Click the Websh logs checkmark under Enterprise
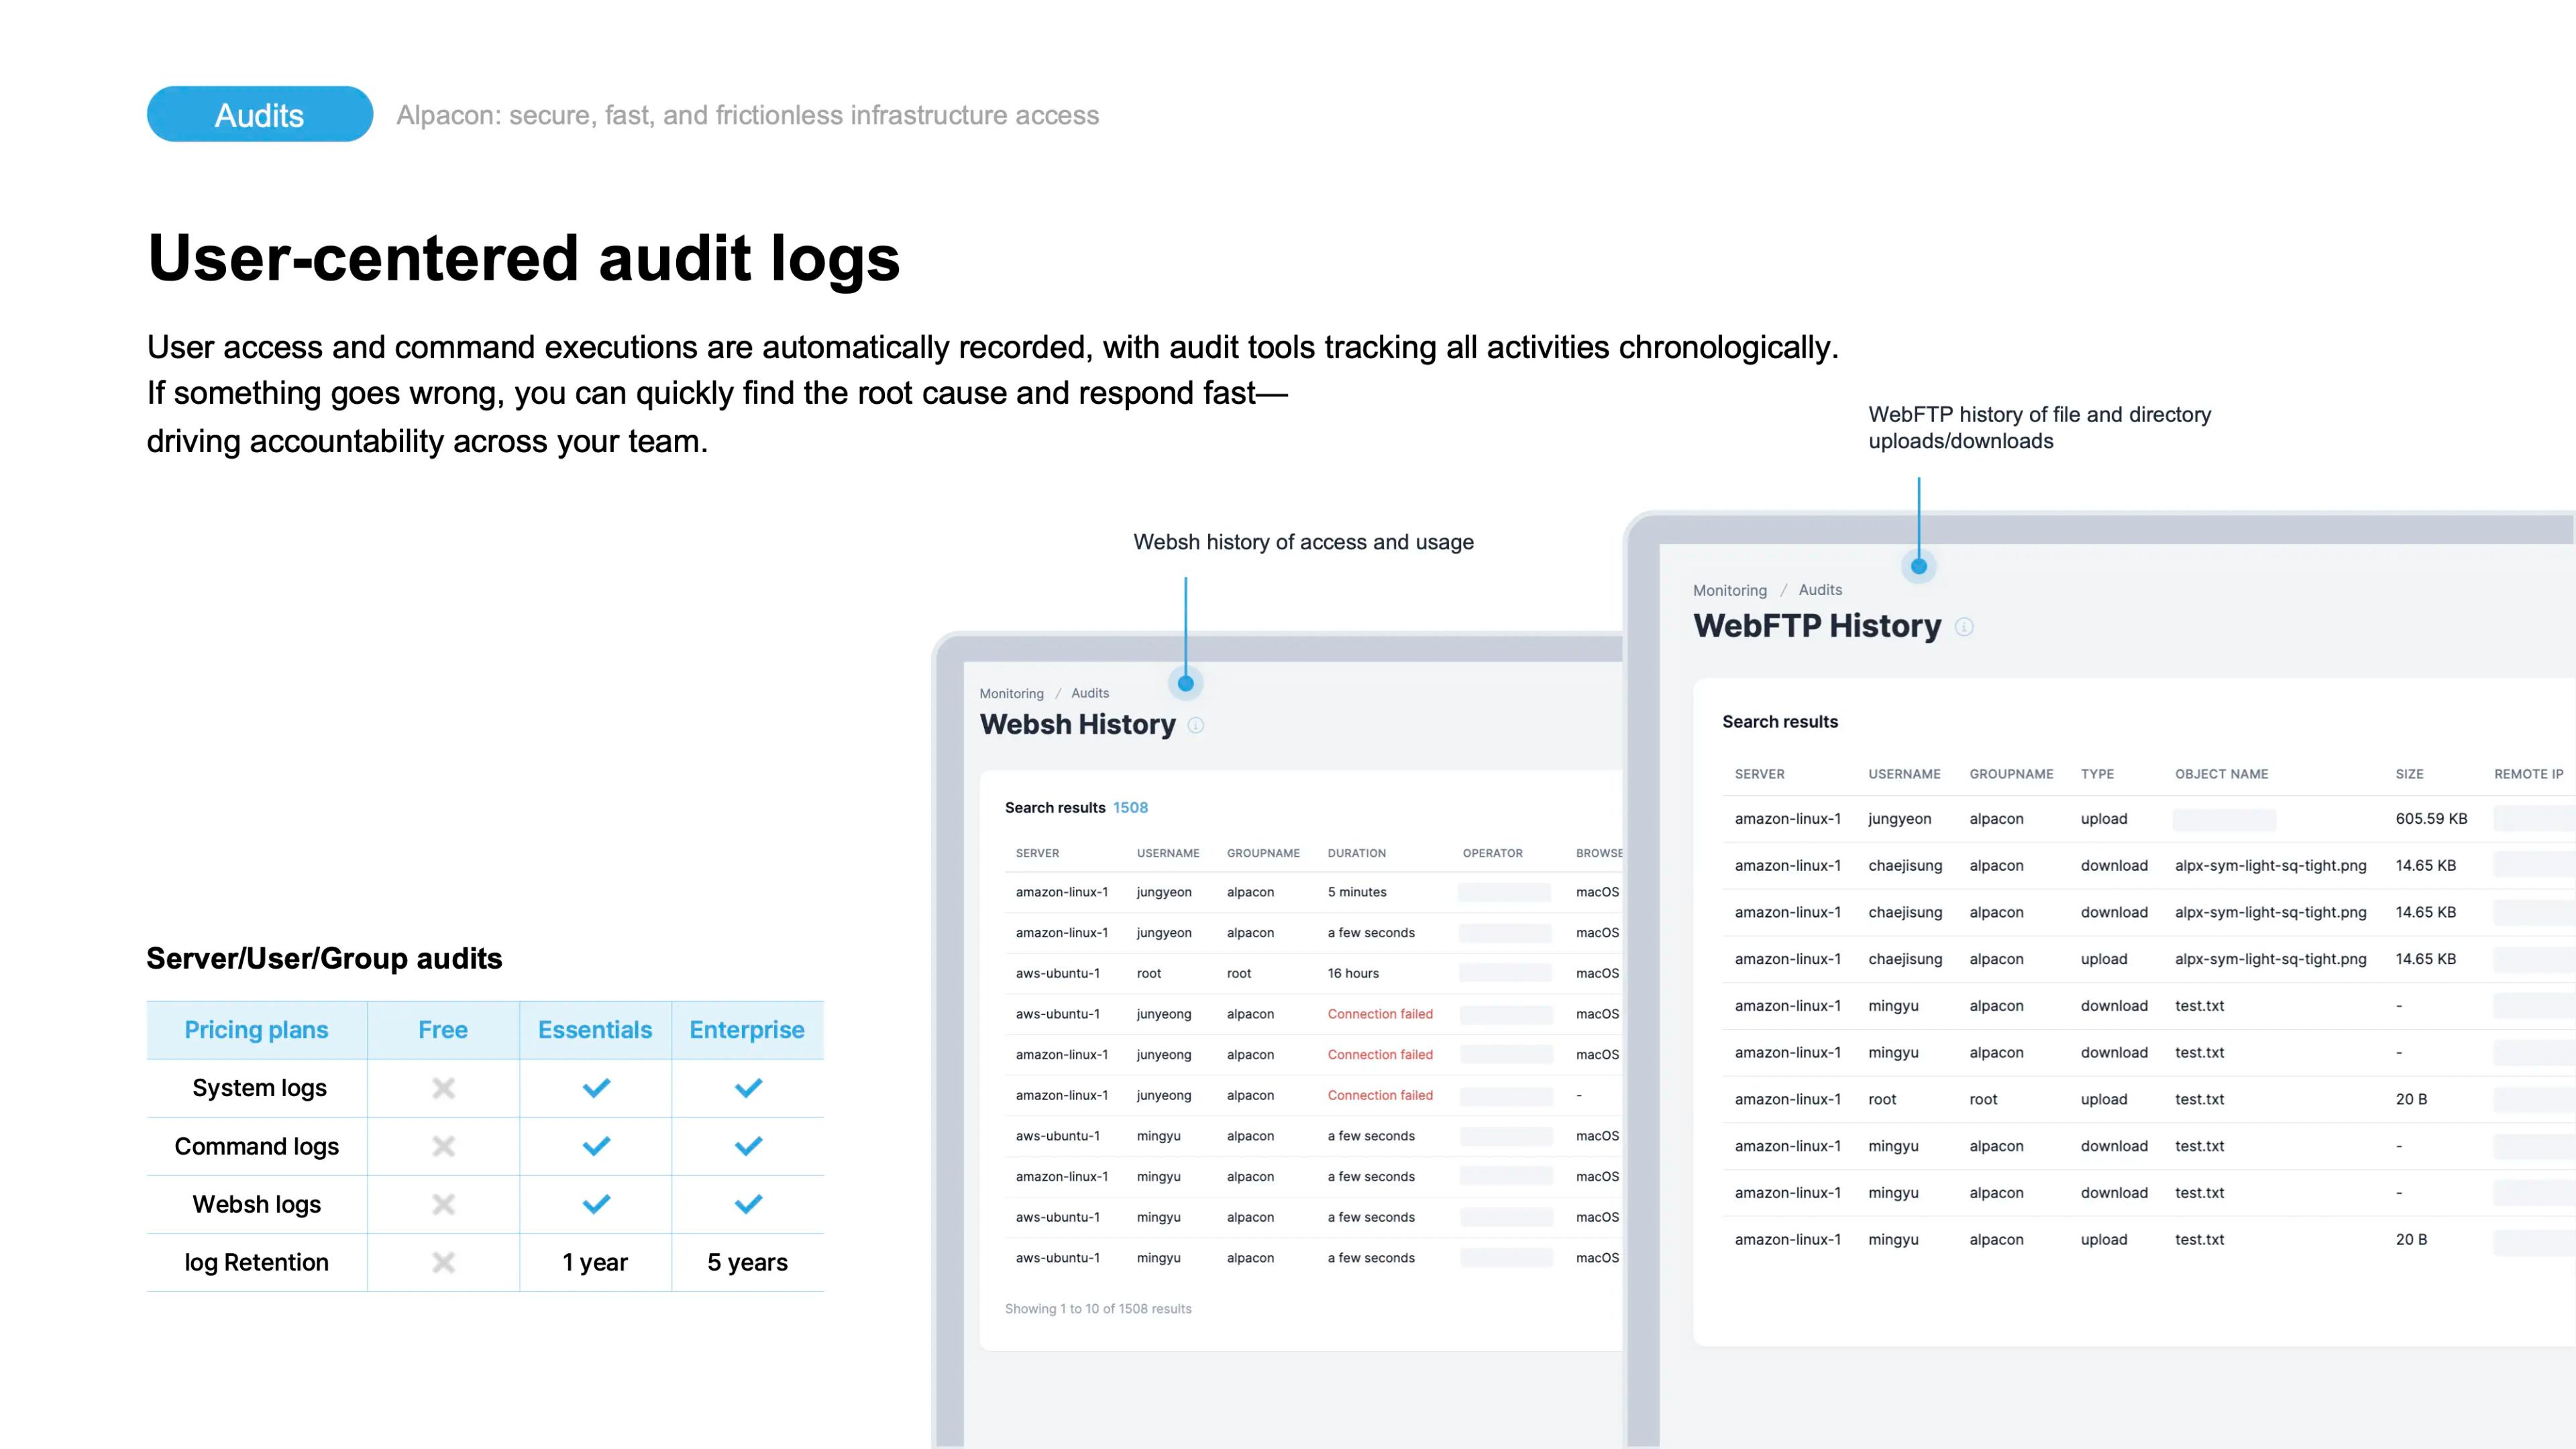Screen dimensions: 2576x1449 tap(748, 1204)
